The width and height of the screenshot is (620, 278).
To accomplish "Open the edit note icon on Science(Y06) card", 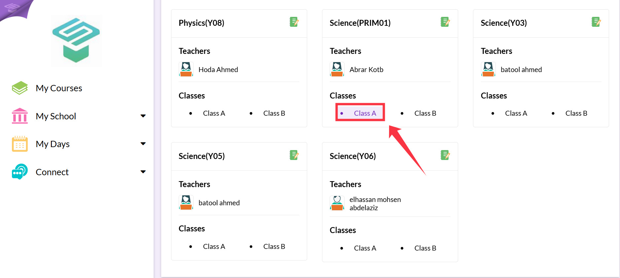I will 445,155.
